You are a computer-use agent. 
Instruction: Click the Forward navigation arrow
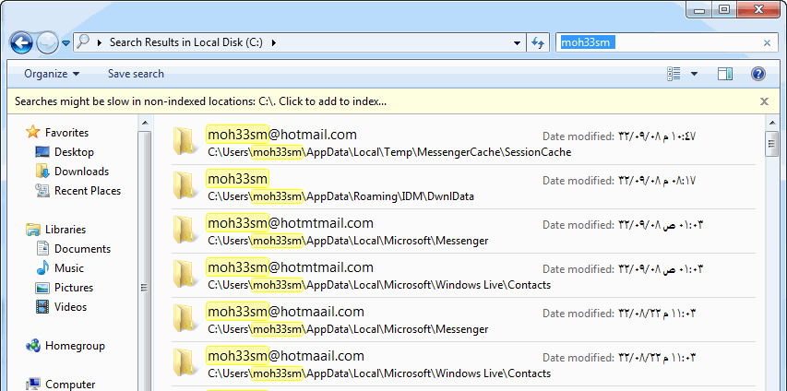coord(48,43)
